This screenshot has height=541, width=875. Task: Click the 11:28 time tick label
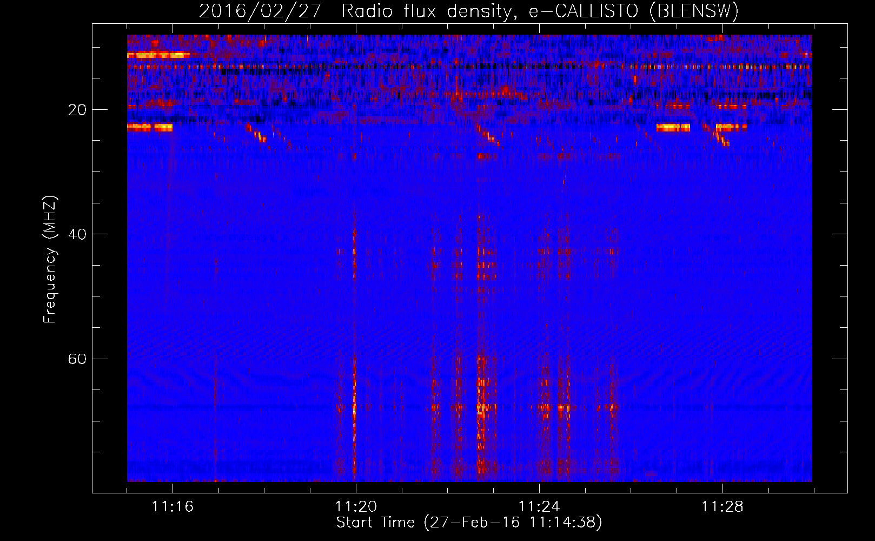click(722, 507)
